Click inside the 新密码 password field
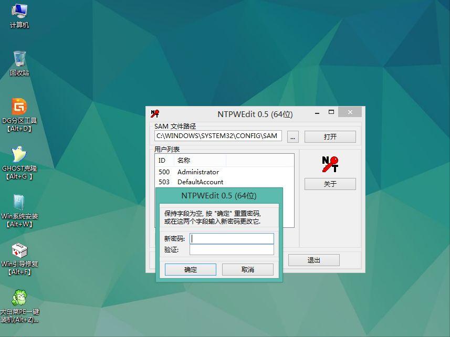Image resolution: width=450 pixels, height=337 pixels. [231, 239]
